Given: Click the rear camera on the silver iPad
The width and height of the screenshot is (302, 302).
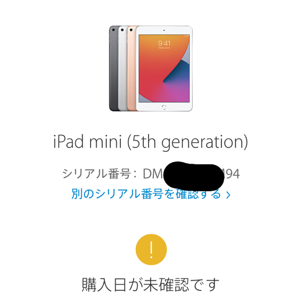Looking at the screenshot, I should (x=122, y=30).
